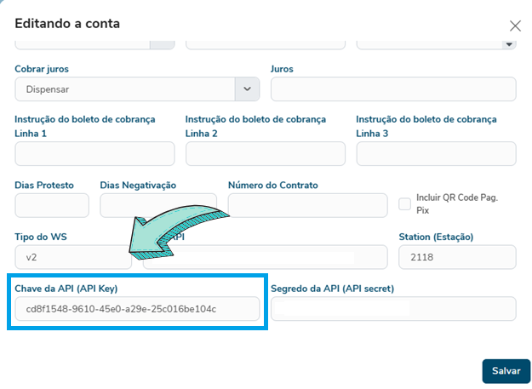Enable Incluir QR Code Pag. Pix checkbox
This screenshot has width=532, height=389.
(404, 204)
